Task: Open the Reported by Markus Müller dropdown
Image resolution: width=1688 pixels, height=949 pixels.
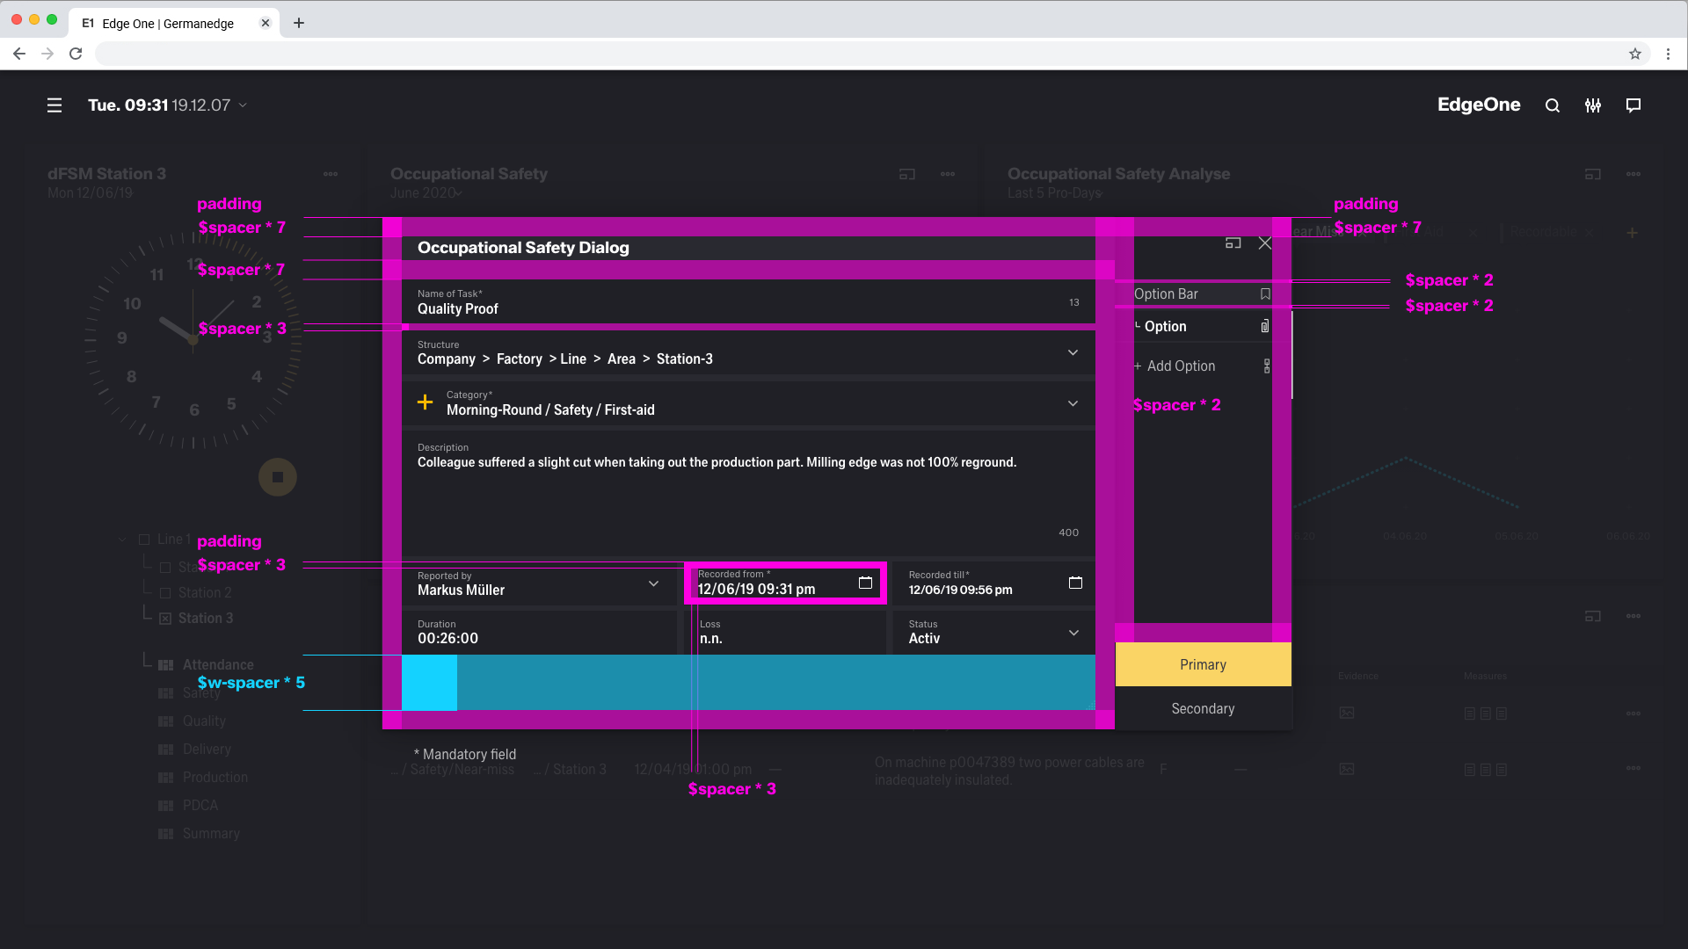Action: (x=653, y=583)
